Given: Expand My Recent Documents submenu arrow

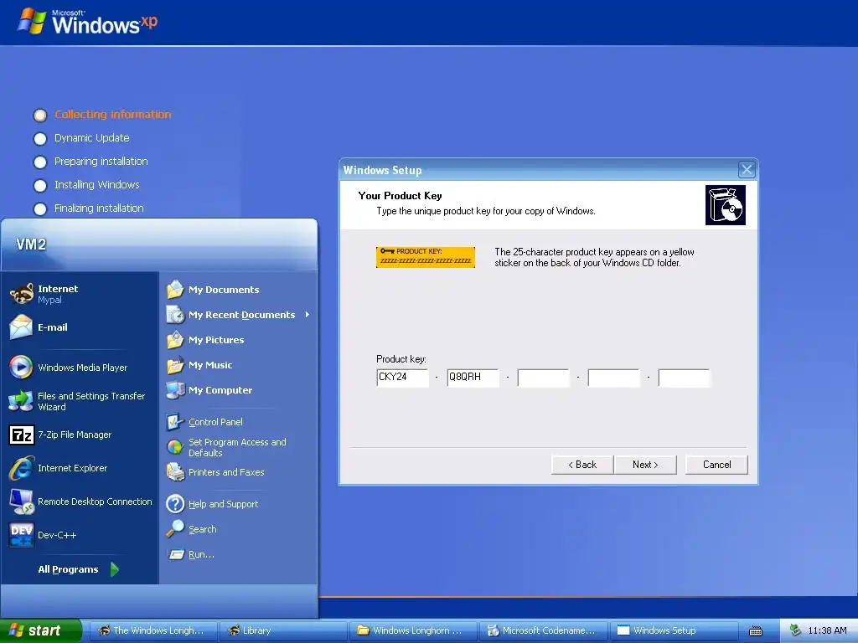Looking at the screenshot, I should coord(308,315).
